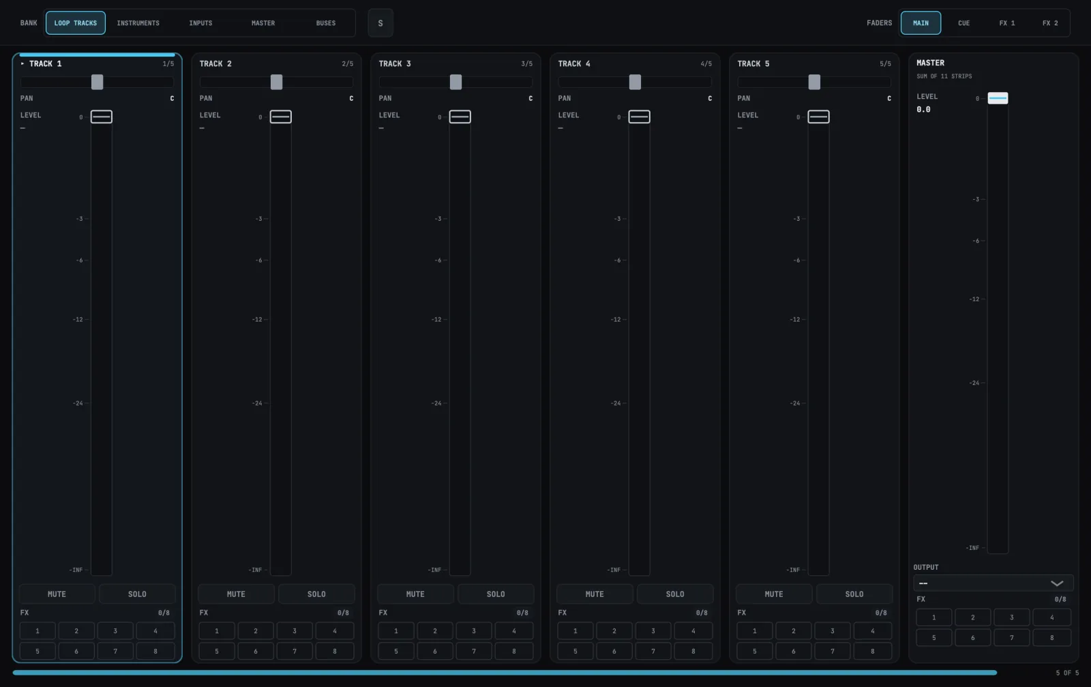Click the horizontal strip scrollbar

505,673
